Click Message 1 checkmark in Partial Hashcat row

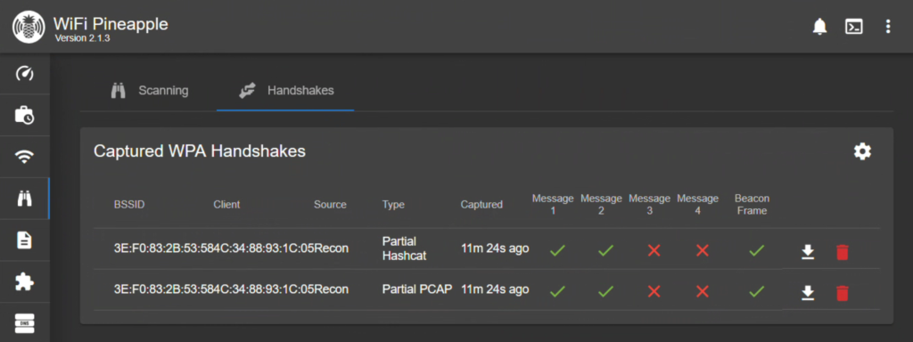557,250
